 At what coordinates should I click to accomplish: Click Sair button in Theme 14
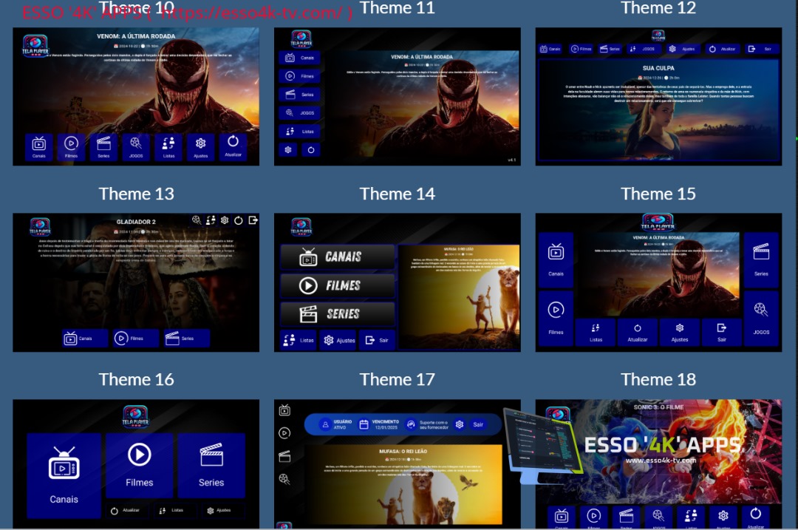[x=376, y=340]
